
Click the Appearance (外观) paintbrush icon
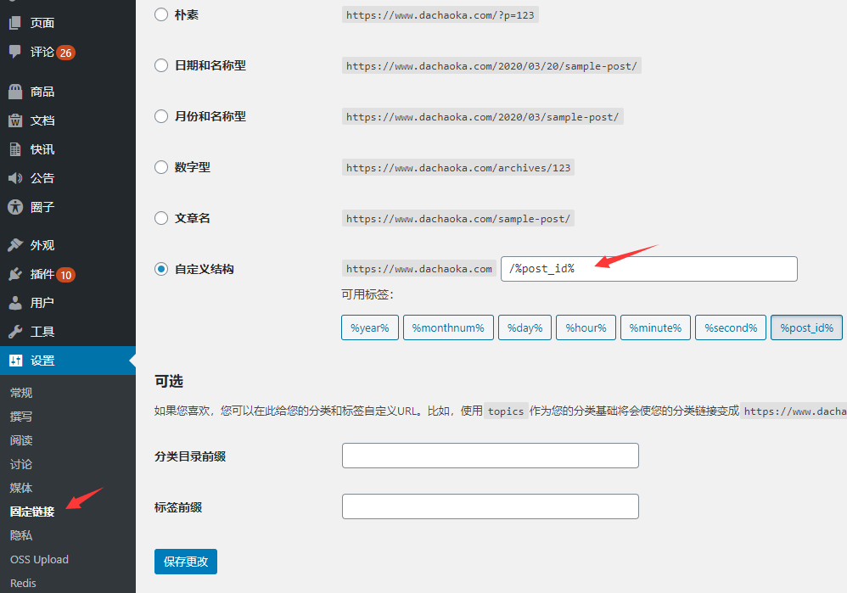point(15,244)
